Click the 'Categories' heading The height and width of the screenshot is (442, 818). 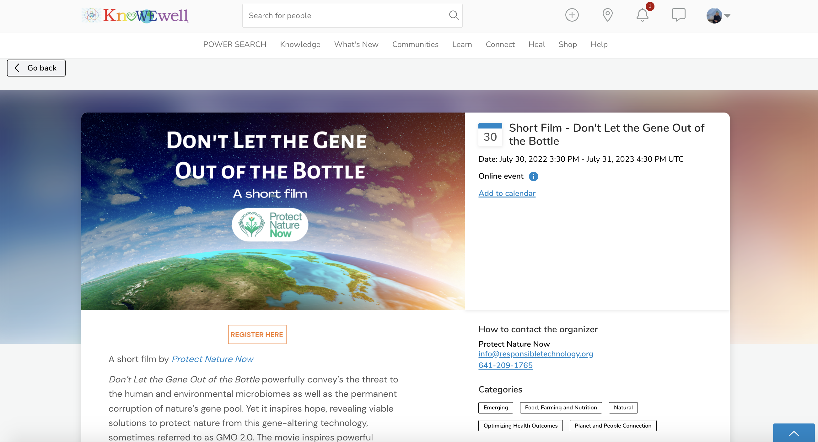pos(500,389)
